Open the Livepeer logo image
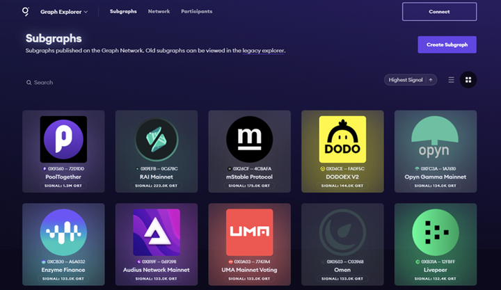This screenshot has height=290, width=501. point(436,232)
